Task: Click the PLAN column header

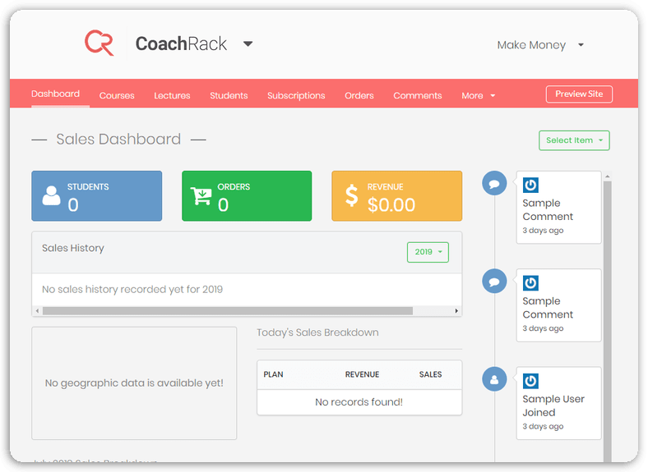Action: 273,374
